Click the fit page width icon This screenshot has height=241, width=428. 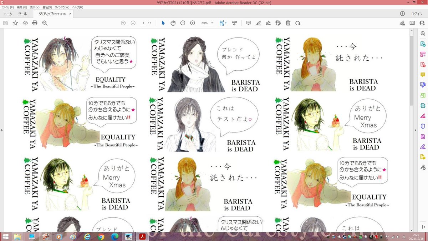click(x=221, y=23)
